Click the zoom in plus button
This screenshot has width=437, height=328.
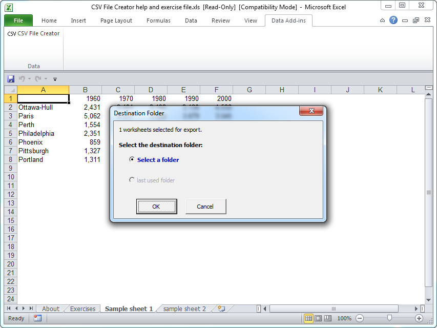click(x=419, y=318)
